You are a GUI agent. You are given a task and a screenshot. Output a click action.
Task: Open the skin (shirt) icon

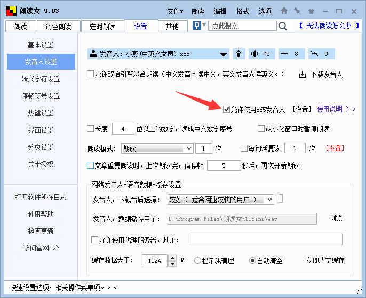[311, 11]
